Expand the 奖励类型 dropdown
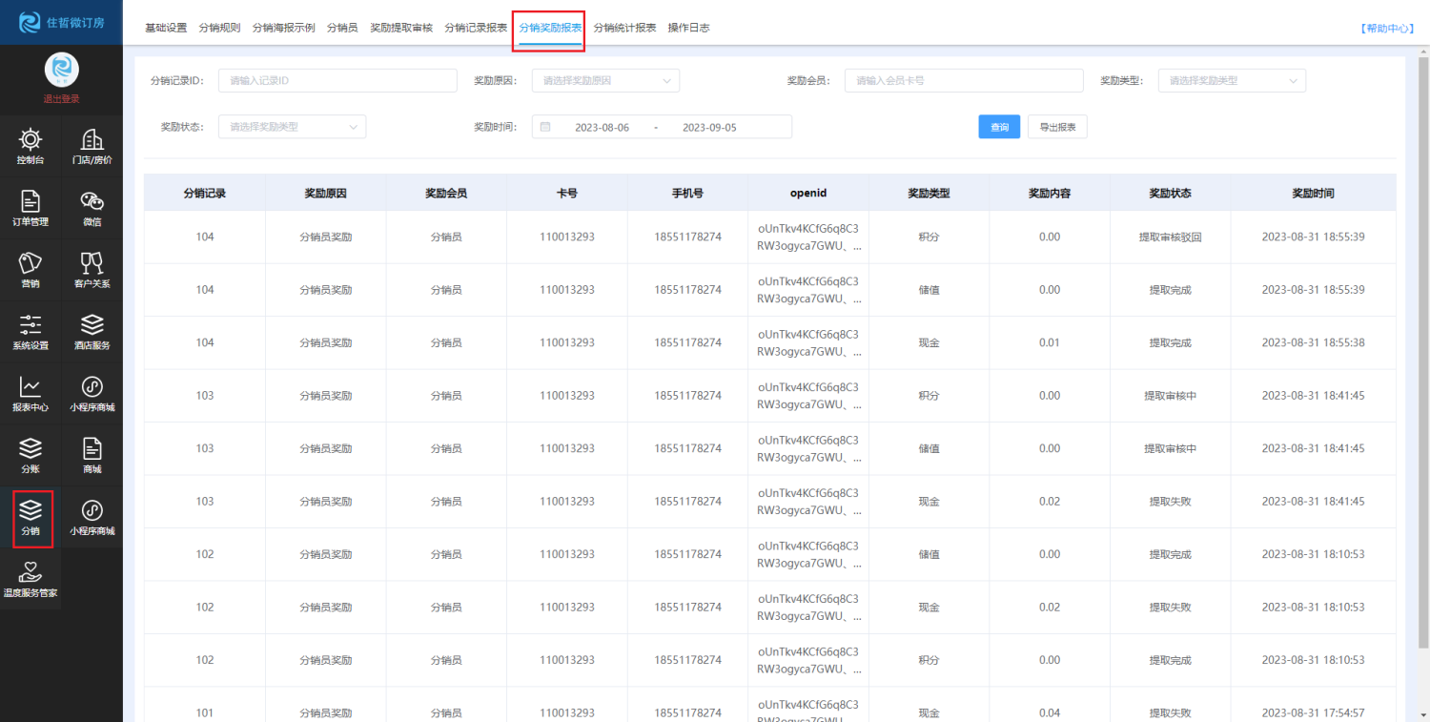The width and height of the screenshot is (1430, 722). pyautogui.click(x=1232, y=81)
